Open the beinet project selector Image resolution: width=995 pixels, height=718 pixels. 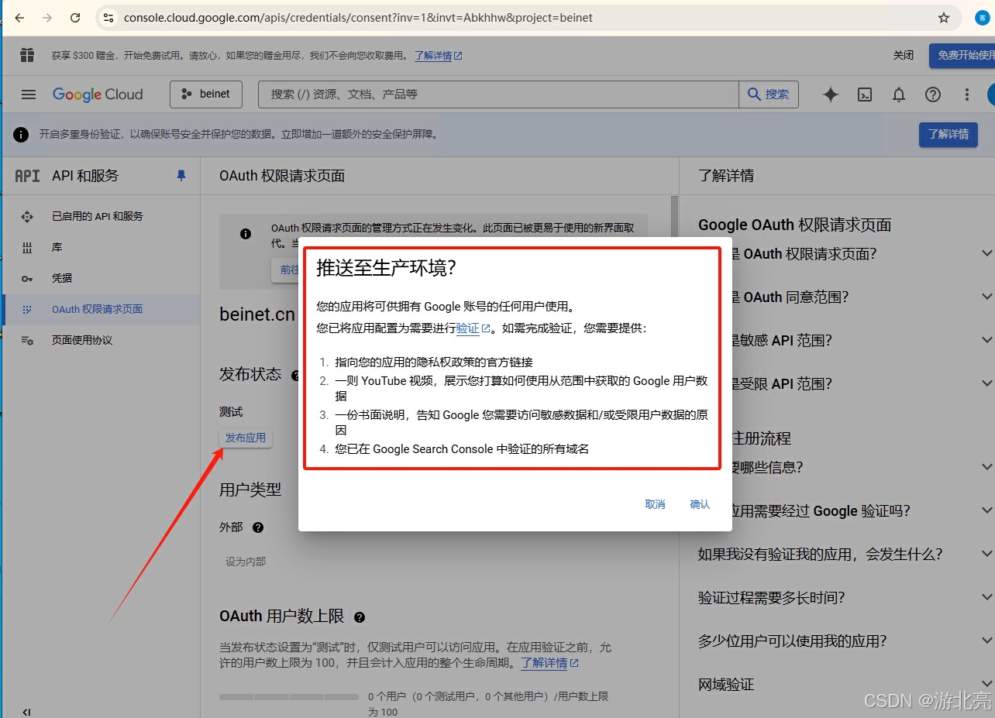pos(206,94)
